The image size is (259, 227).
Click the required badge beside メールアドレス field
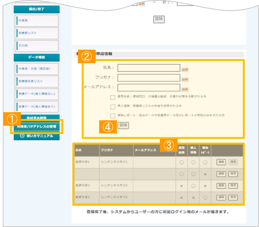[x=185, y=89]
